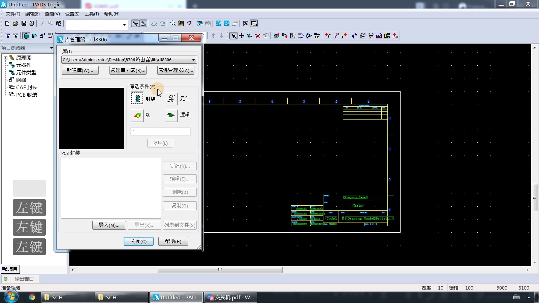Show hidden system tray icons
Viewport: 539px width, 303px height.
[x=529, y=297]
